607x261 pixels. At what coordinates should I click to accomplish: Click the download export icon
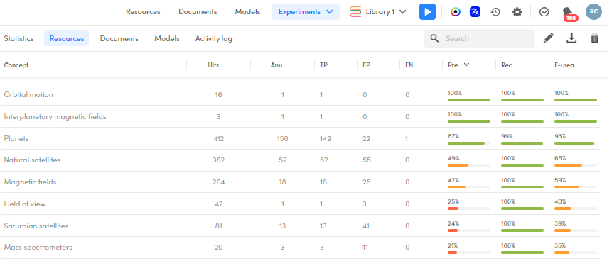coord(571,38)
